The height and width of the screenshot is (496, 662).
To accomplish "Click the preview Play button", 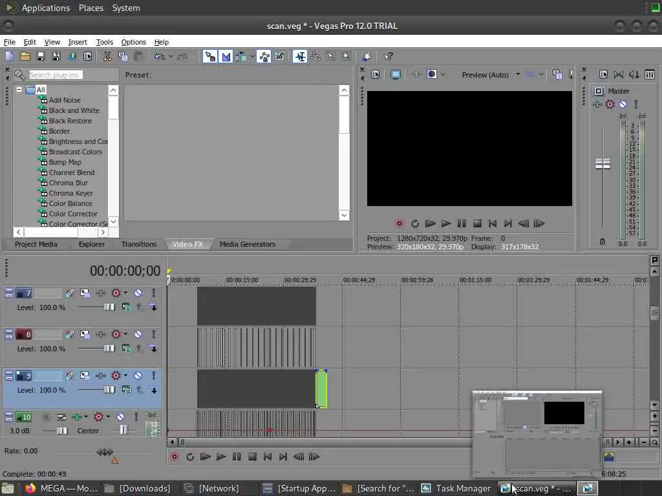I will coord(446,223).
